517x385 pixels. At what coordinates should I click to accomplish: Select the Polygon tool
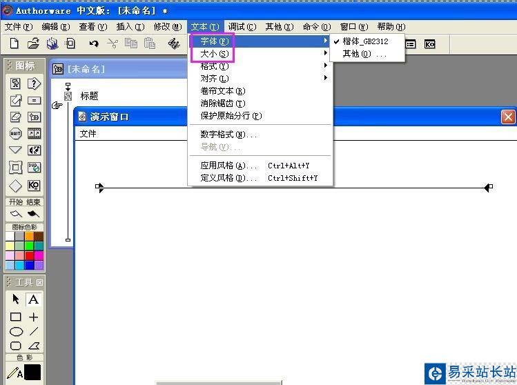click(34, 346)
